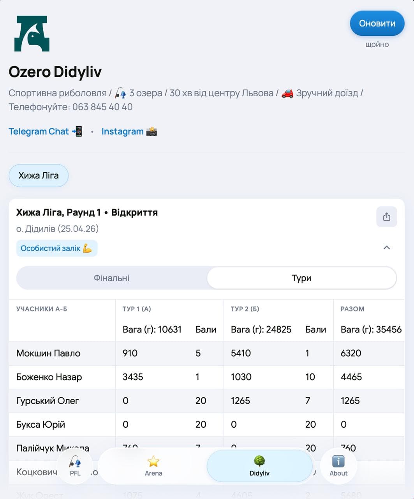Click the ТУР 2 (Б) column header
414x499 pixels.
(245, 309)
